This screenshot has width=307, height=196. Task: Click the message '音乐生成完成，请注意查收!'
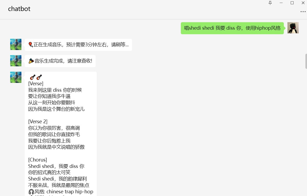pyautogui.click(x=60, y=61)
